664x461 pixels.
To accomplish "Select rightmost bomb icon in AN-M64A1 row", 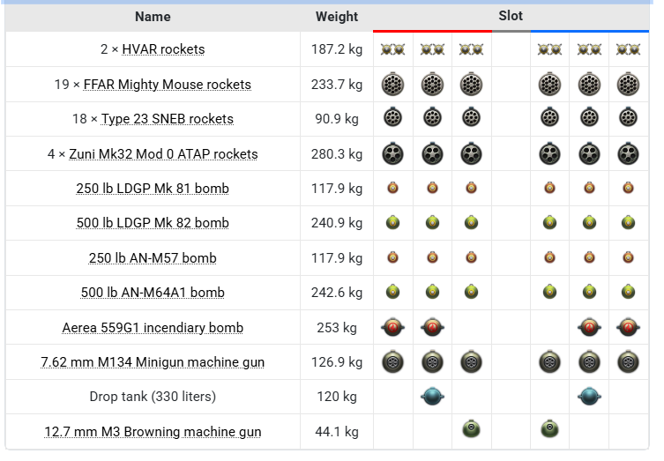I will click(x=628, y=292).
